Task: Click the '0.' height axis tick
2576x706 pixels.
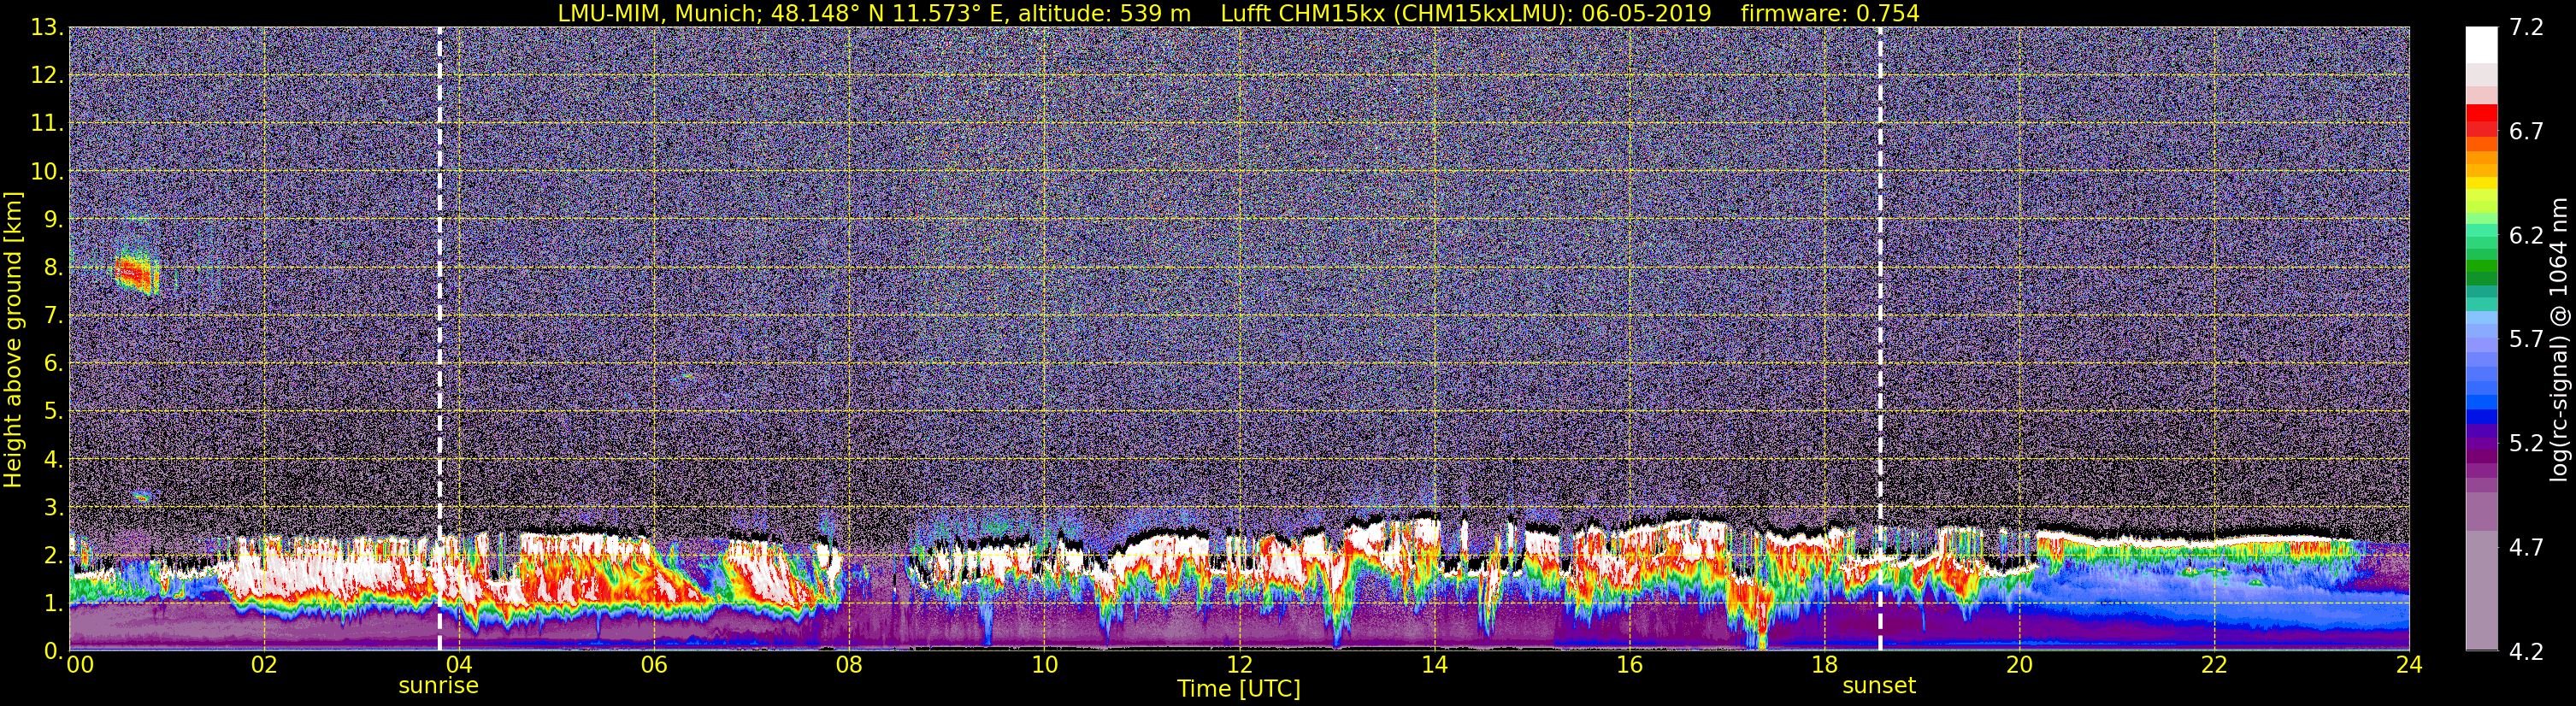Action: pos(54,650)
